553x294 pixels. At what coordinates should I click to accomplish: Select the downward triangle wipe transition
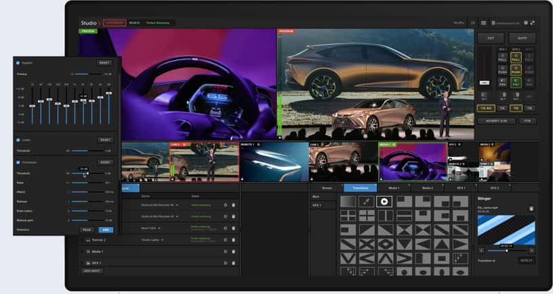(404, 244)
